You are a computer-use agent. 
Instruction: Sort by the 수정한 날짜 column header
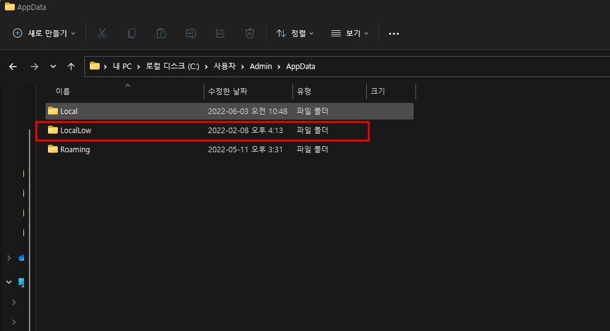[228, 91]
